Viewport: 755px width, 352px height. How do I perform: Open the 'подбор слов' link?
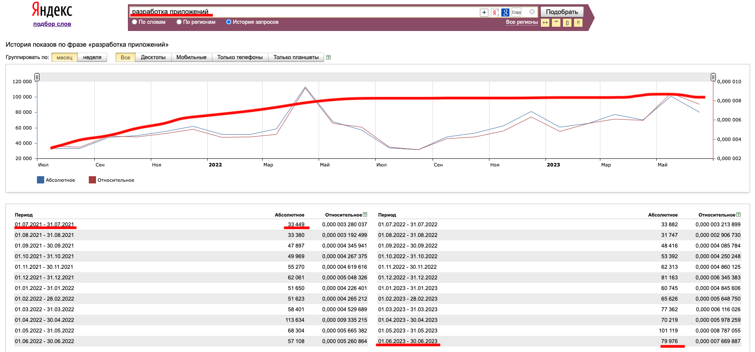click(x=52, y=24)
